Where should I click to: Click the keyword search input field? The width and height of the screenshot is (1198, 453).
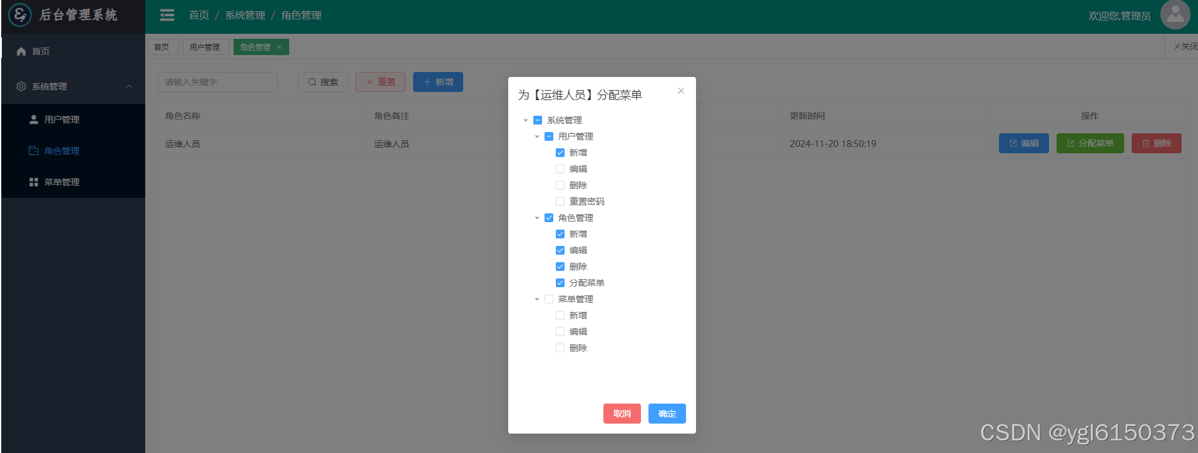(218, 82)
